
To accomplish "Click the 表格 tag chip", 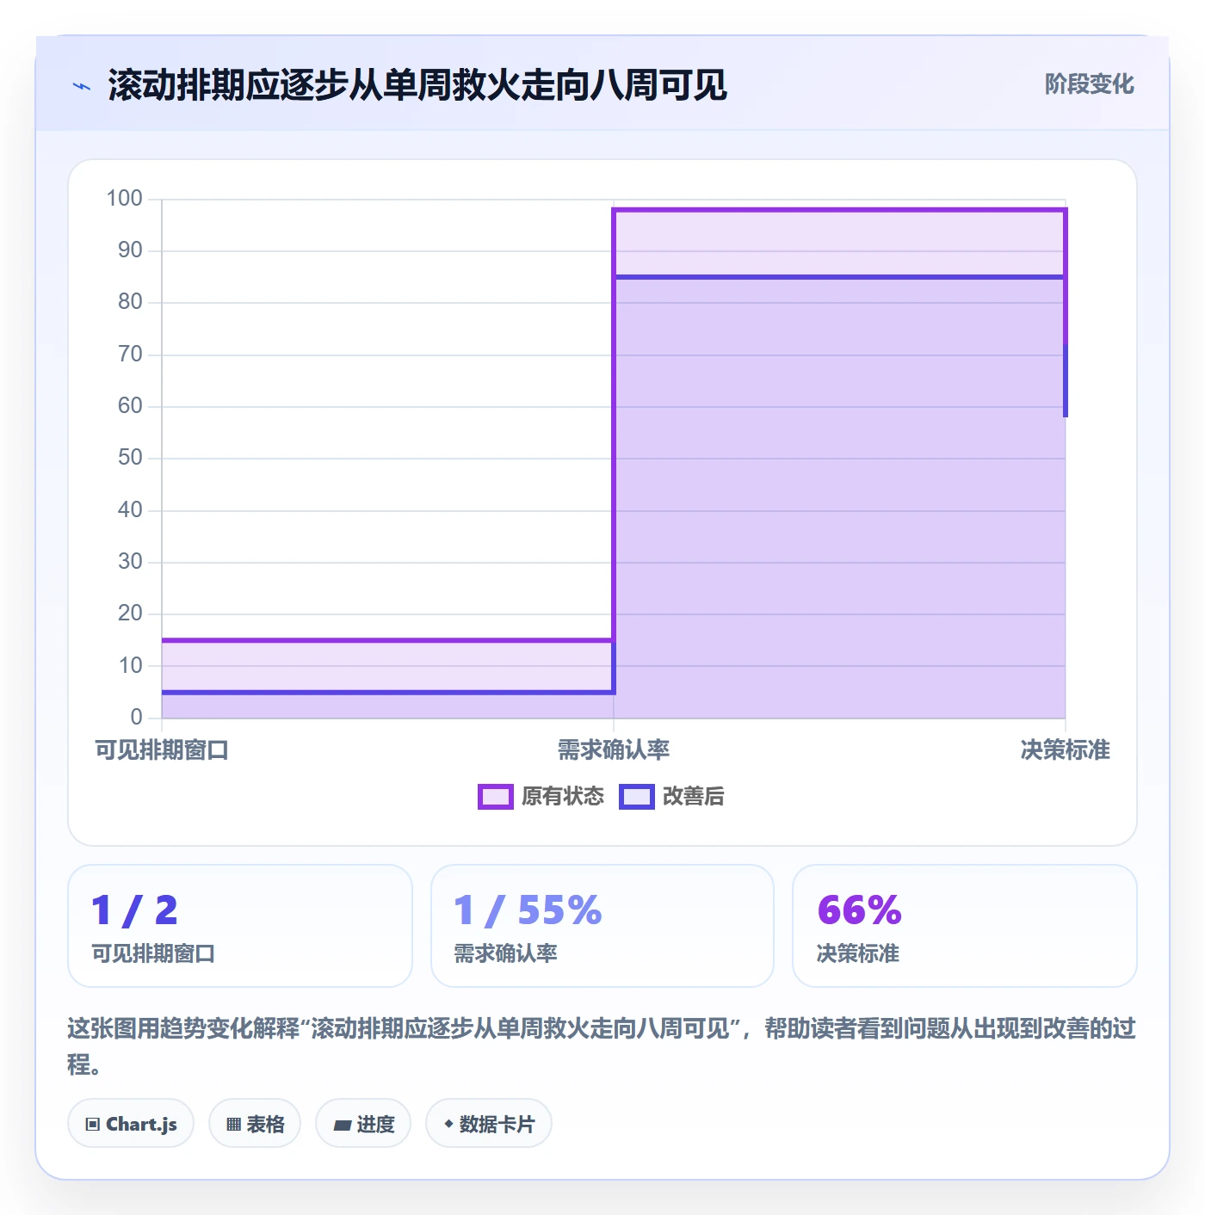I will pyautogui.click(x=255, y=1124).
